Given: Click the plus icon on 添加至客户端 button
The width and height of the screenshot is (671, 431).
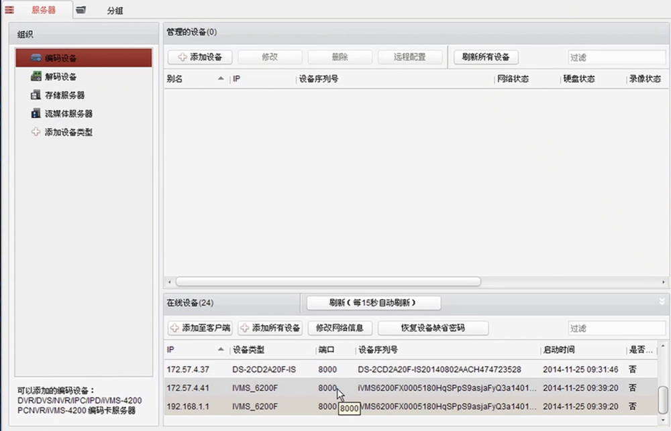Looking at the screenshot, I should (175, 328).
